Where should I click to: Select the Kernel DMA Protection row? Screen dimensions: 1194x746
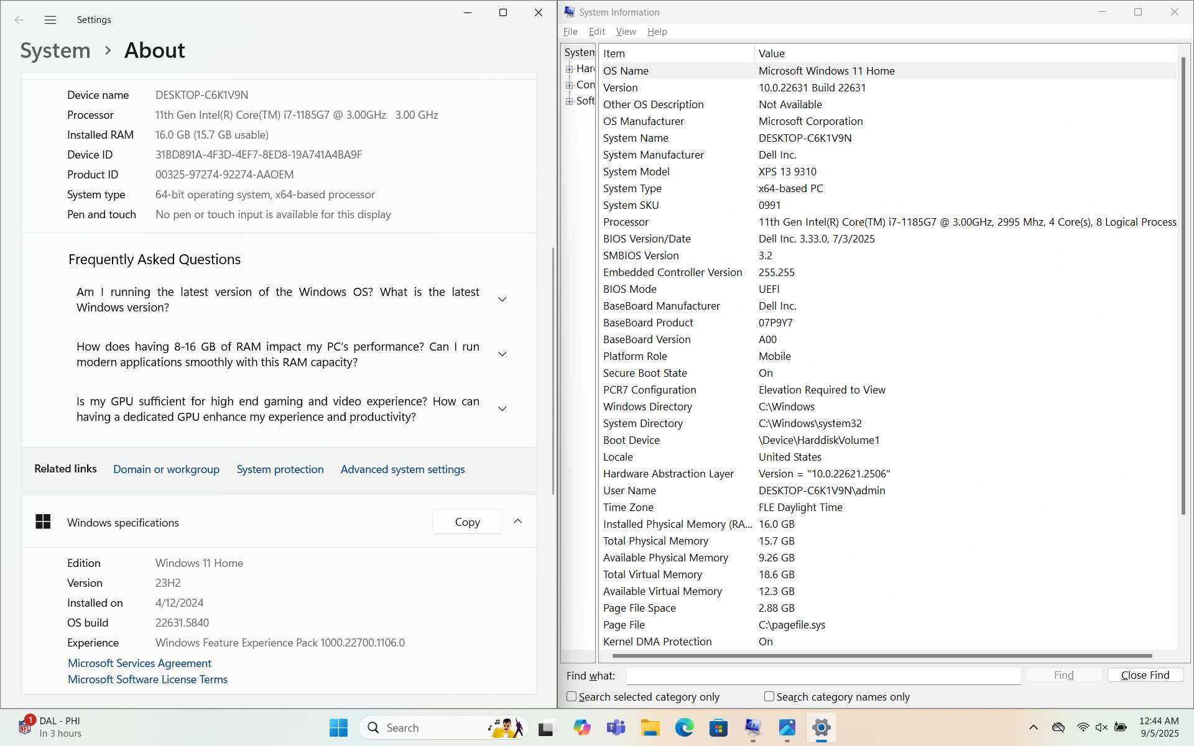click(x=888, y=642)
